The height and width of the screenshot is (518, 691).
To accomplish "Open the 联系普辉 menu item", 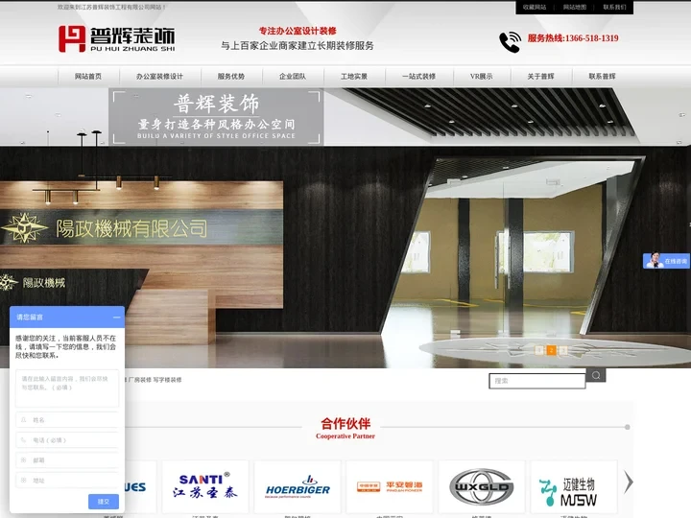I will (x=603, y=76).
